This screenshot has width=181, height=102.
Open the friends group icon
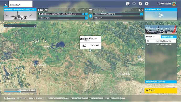point(134,4)
